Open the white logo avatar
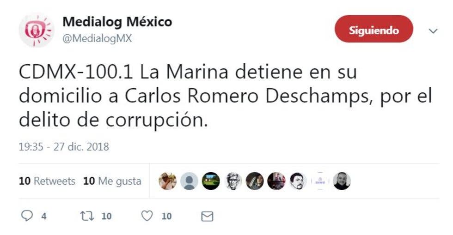453x235 pixels. 320,181
